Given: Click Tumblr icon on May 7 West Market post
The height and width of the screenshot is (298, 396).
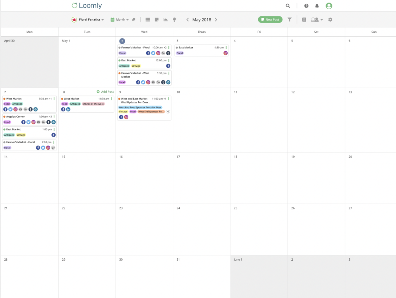Looking at the screenshot, I should pyautogui.click(x=30, y=109).
